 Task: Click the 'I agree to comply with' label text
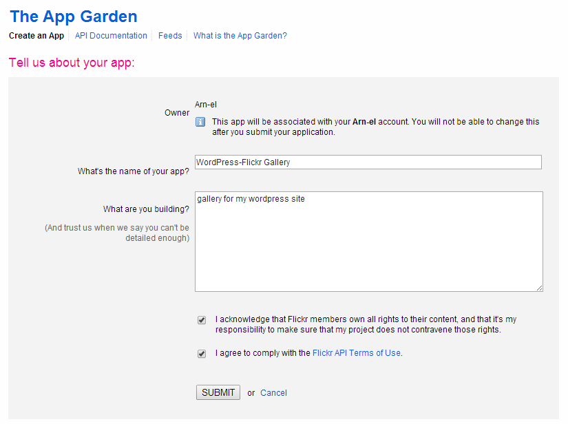262,353
